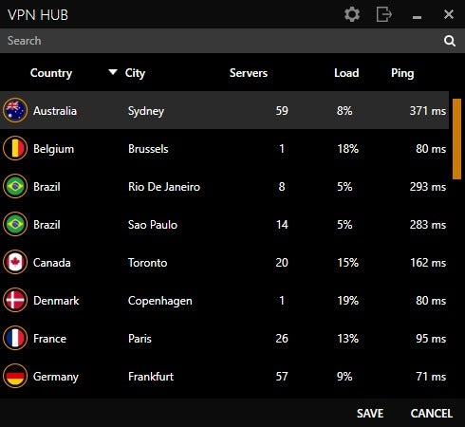Click the Denmark flag icon
This screenshot has height=427, width=465.
click(15, 300)
